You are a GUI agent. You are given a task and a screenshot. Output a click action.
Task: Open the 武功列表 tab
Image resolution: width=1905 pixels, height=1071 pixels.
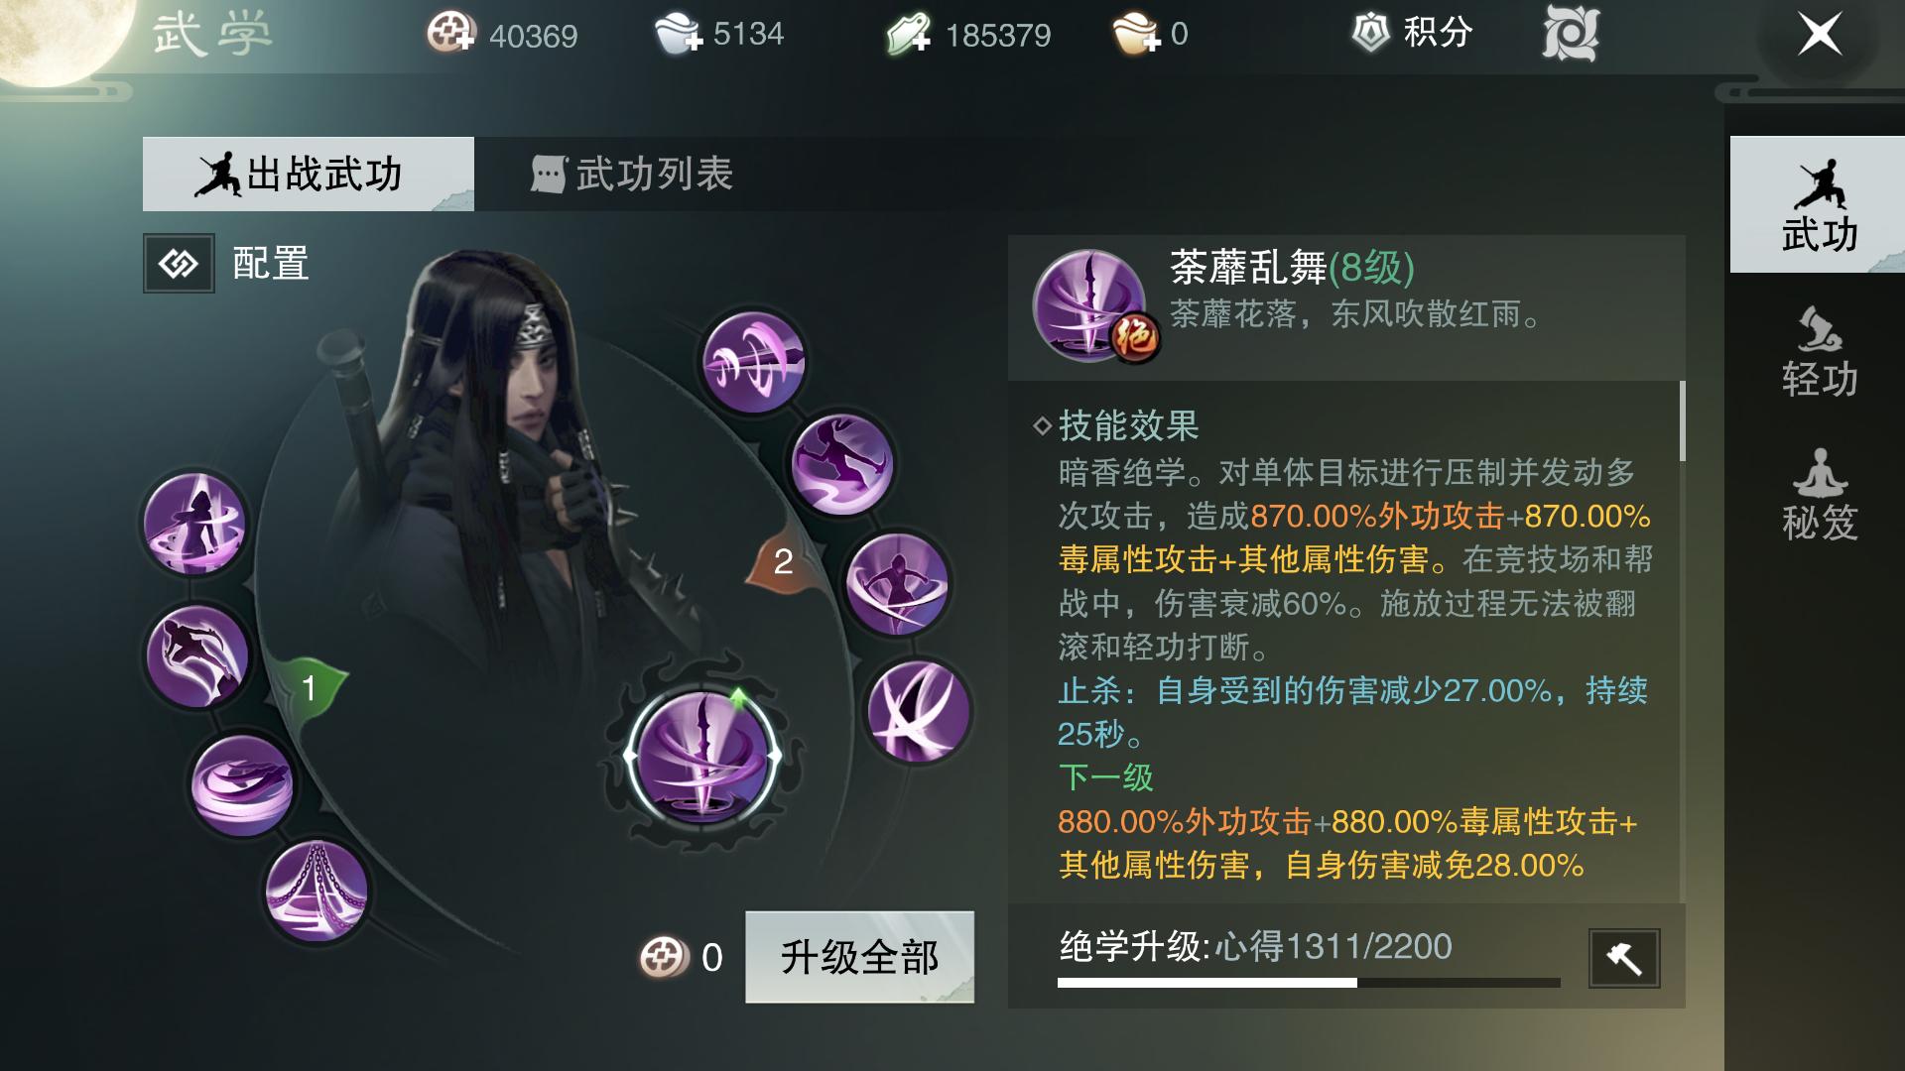click(x=632, y=175)
